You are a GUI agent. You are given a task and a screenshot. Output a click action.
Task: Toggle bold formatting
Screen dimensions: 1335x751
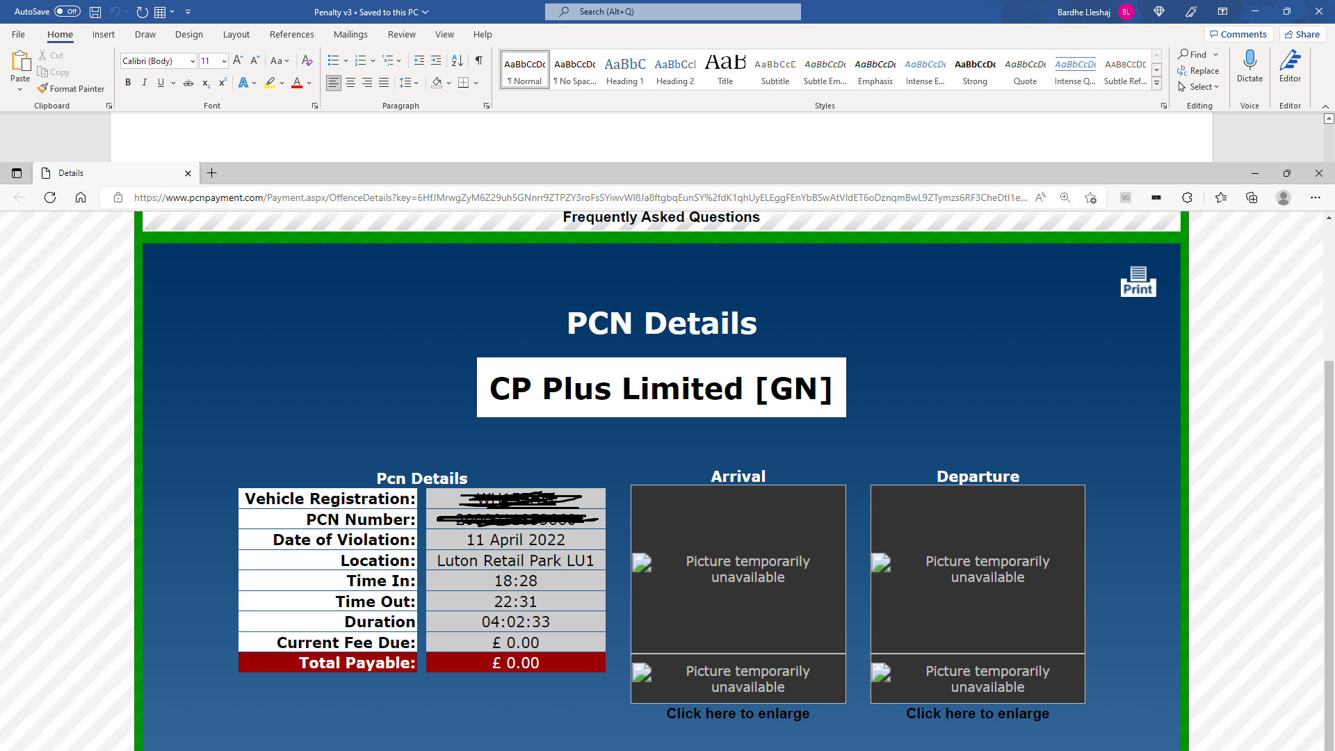pyautogui.click(x=128, y=83)
